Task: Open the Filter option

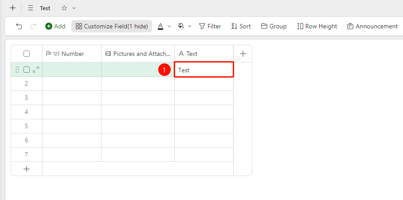Action: [x=210, y=26]
